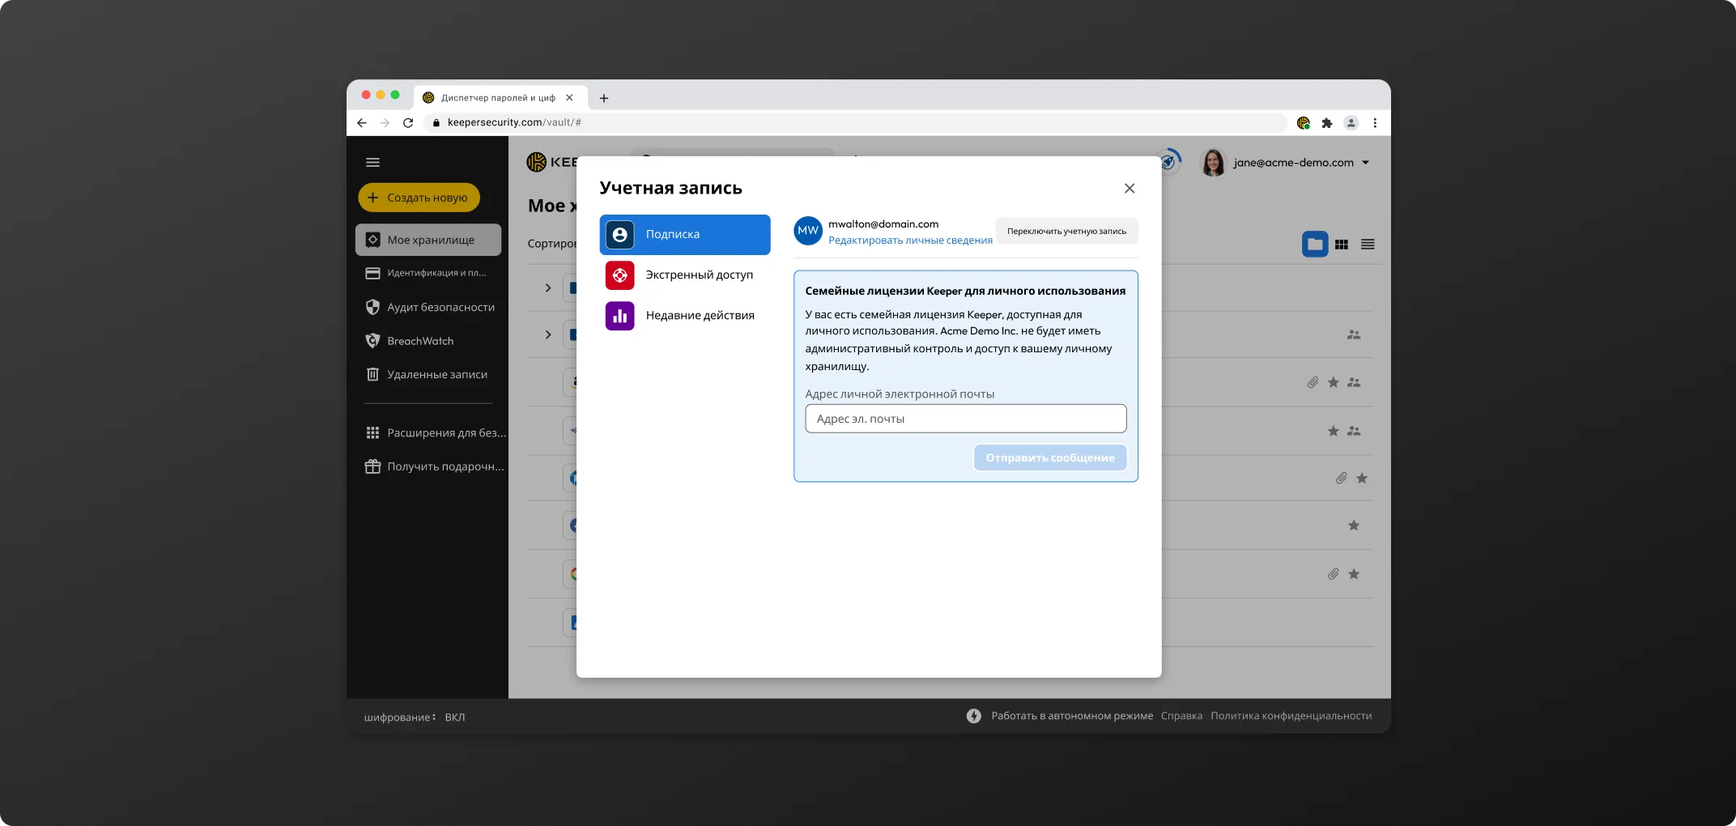The width and height of the screenshot is (1736, 826).
Task: Close the Учетная запись dialog
Action: coord(1130,188)
